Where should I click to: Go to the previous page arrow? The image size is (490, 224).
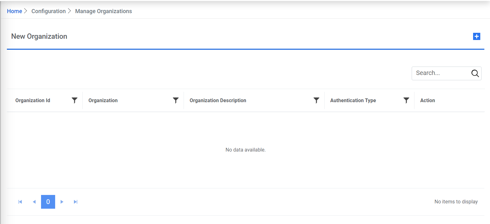(34, 202)
